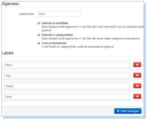This screenshot has width=148, height=121.
Task: Click the Gebruik in categoriefilter label text
Action: [x=57, y=35]
